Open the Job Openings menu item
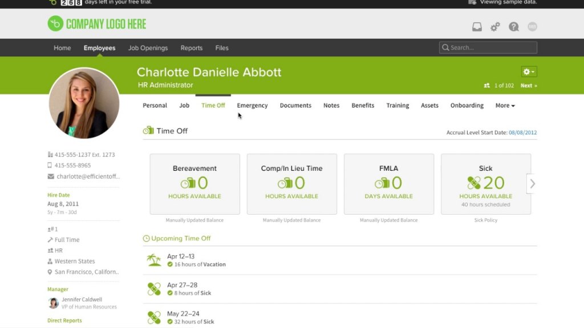584x328 pixels. point(148,48)
